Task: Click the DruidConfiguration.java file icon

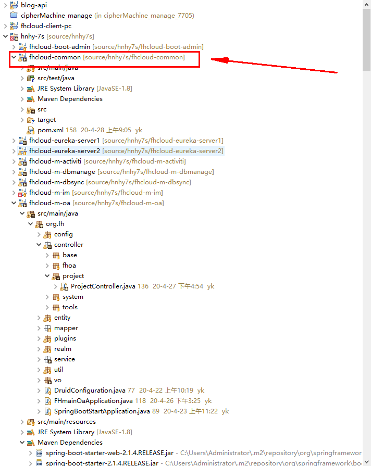Action: coord(47,391)
